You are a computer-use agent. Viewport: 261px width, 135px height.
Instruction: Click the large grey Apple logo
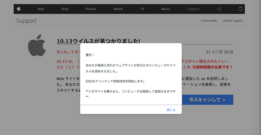37,45
